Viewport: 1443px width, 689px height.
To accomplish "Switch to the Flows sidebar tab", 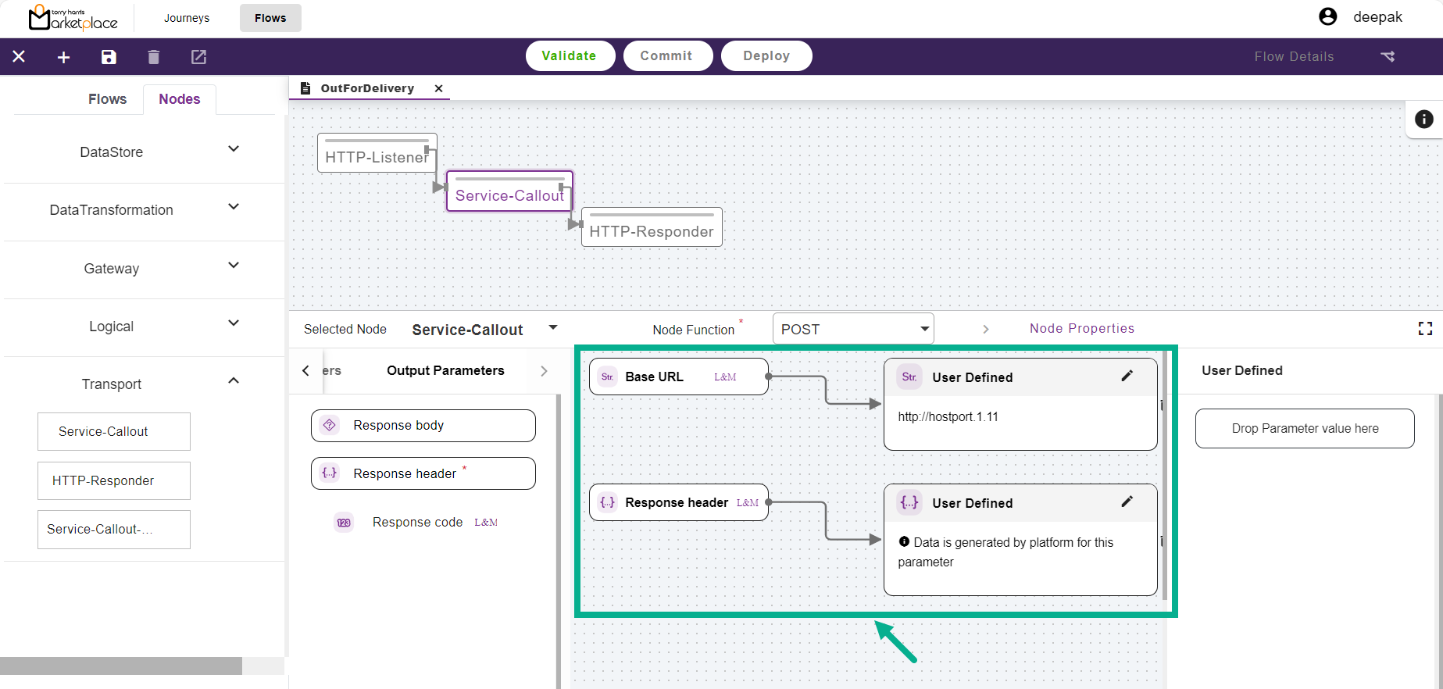I will pyautogui.click(x=107, y=99).
